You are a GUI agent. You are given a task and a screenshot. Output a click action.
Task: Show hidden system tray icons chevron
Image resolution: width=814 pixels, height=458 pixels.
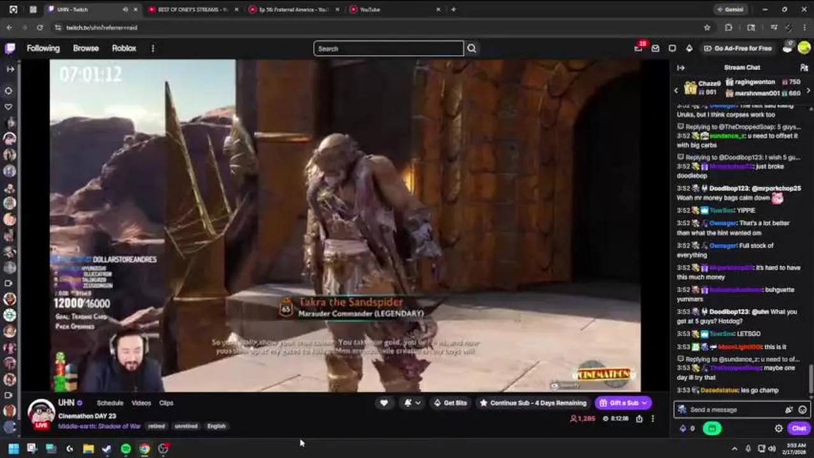click(734, 448)
